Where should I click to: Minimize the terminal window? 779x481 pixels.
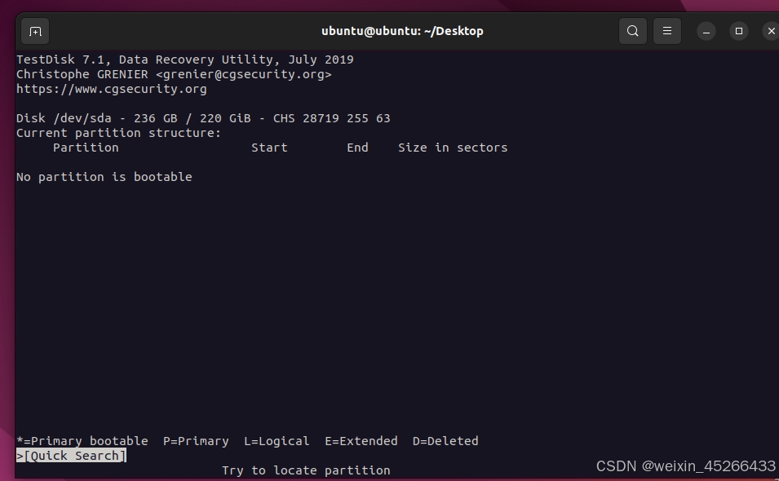[x=706, y=31]
